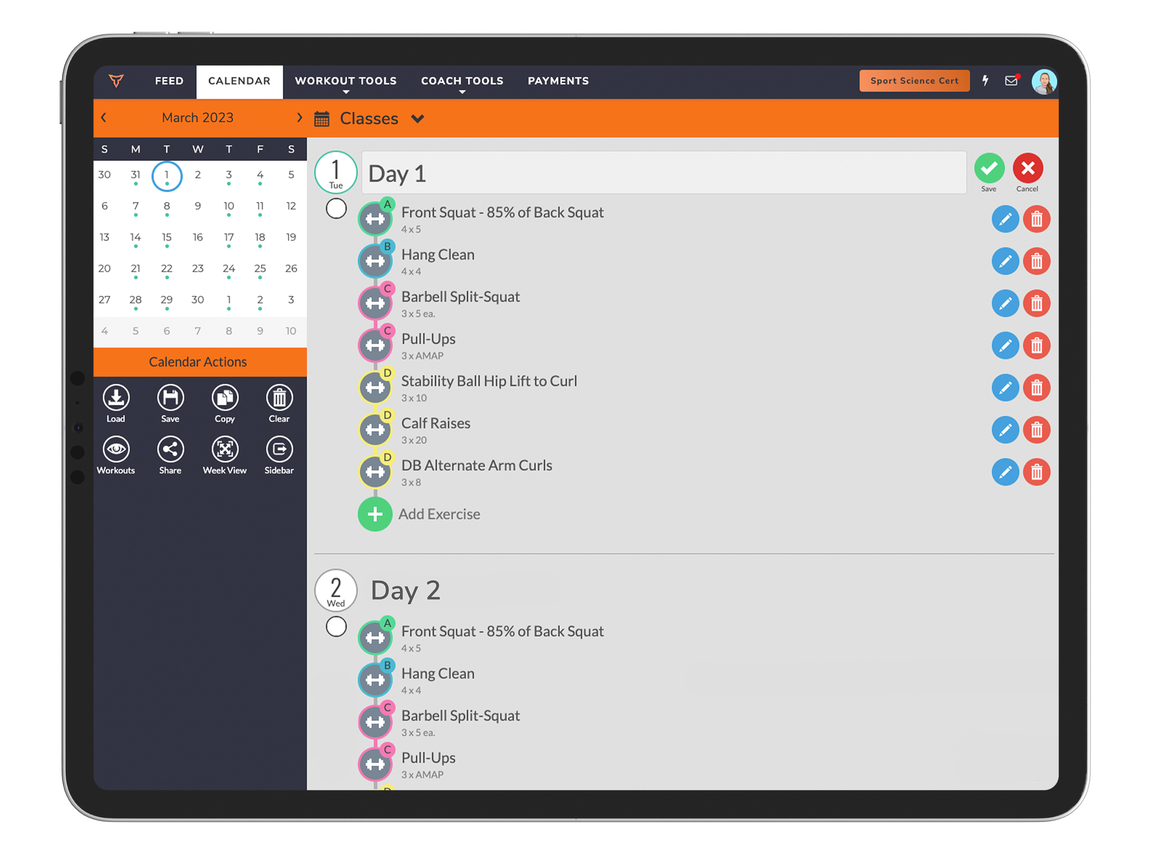The height and width of the screenshot is (864, 1161).
Task: Delete Pull-Ups with its trash icon
Action: pos(1036,346)
